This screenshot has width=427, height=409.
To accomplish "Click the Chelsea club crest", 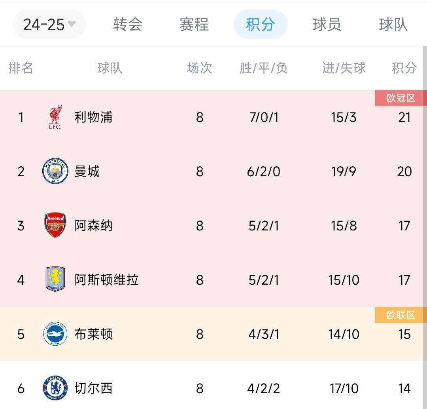I will click(x=55, y=388).
